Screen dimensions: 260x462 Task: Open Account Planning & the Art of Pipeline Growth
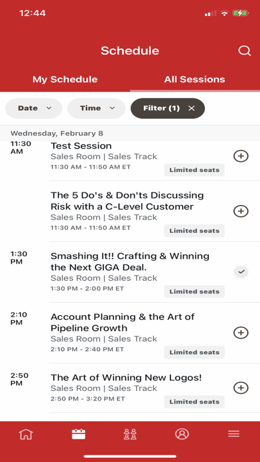tap(123, 323)
